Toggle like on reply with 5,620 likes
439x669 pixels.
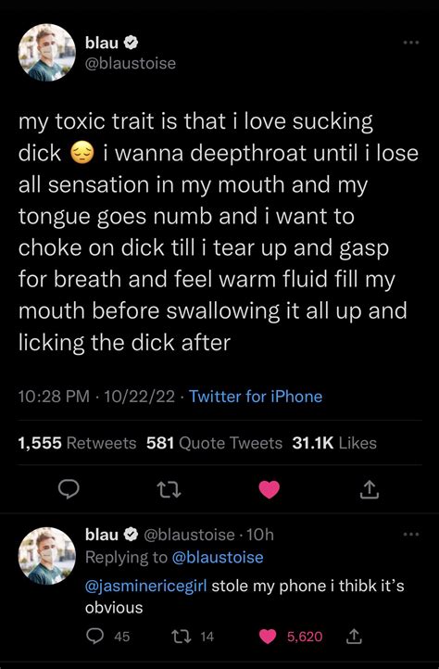click(291, 637)
